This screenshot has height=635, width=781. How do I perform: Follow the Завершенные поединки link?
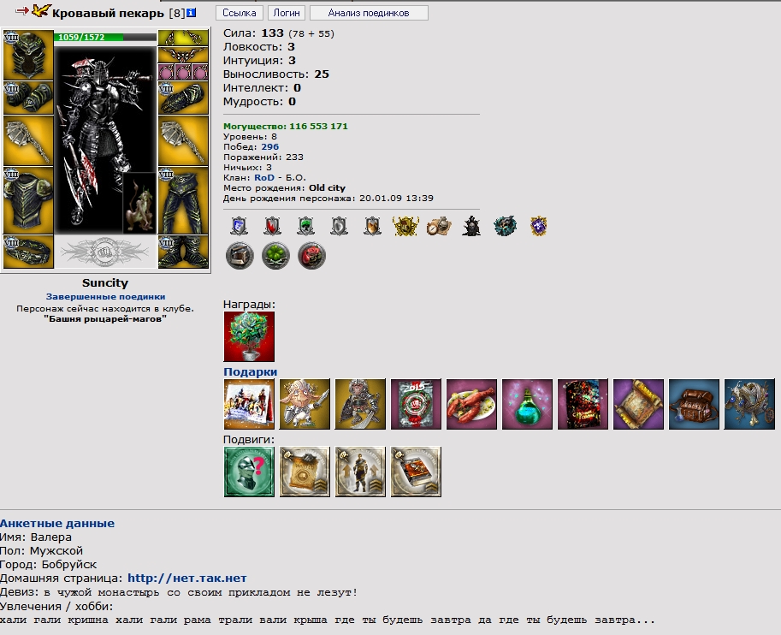(x=105, y=297)
